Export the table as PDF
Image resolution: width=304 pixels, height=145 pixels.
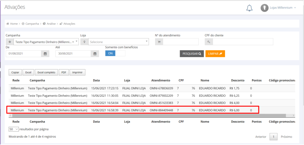(64, 72)
